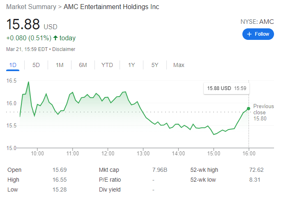Click the green price marker dot
Viewport: 281px width, 201px height.
(x=249, y=109)
